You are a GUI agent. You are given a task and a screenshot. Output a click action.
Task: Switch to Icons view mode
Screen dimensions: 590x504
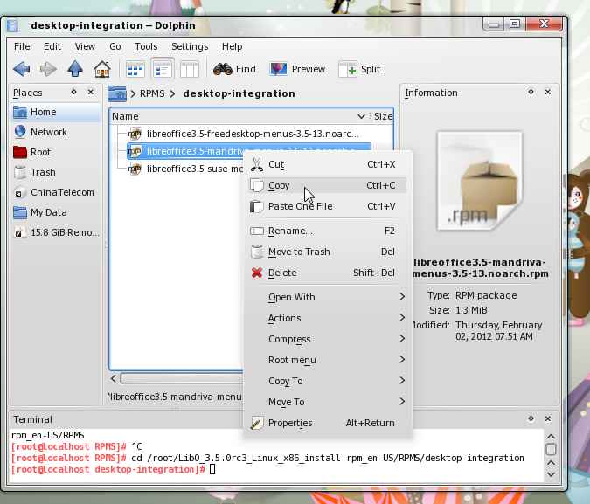pyautogui.click(x=135, y=70)
